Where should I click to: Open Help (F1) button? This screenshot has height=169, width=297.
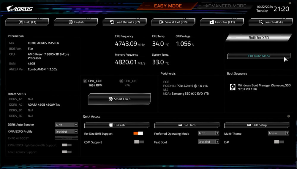pos(27,22)
